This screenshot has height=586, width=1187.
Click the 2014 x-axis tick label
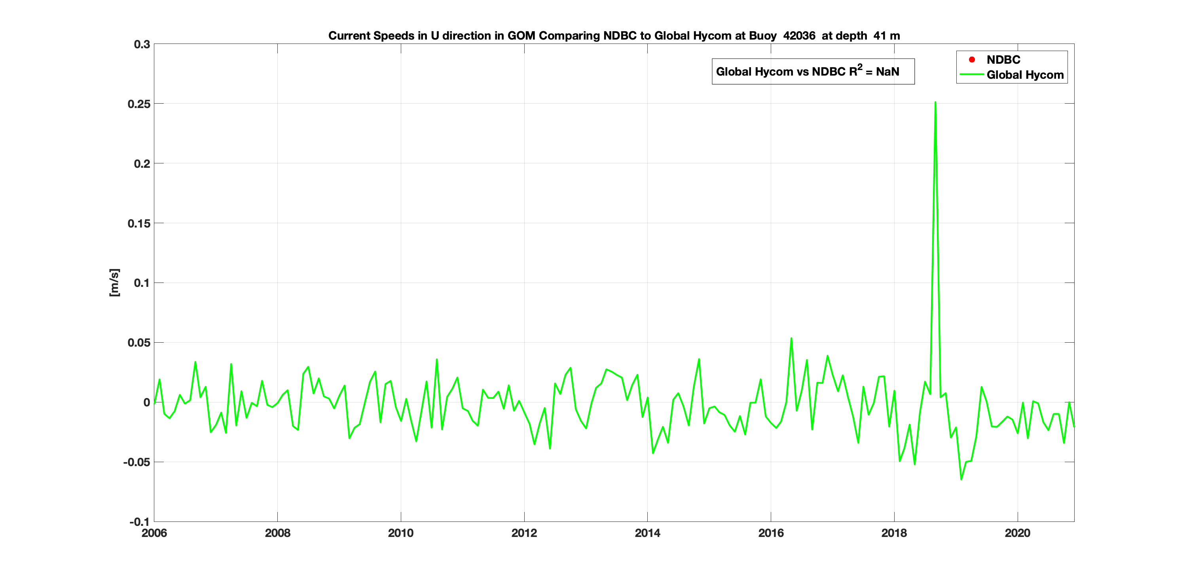tap(647, 533)
